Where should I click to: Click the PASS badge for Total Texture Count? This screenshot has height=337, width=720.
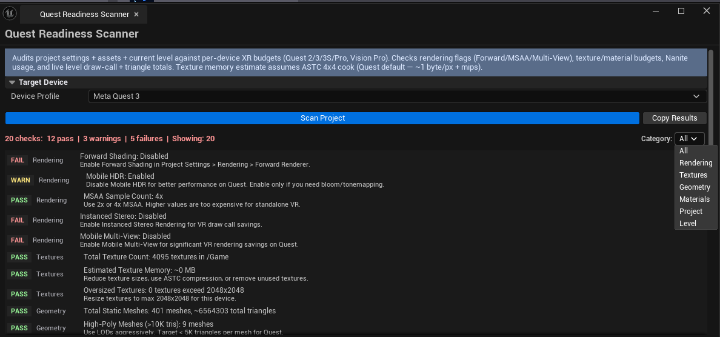coord(19,257)
